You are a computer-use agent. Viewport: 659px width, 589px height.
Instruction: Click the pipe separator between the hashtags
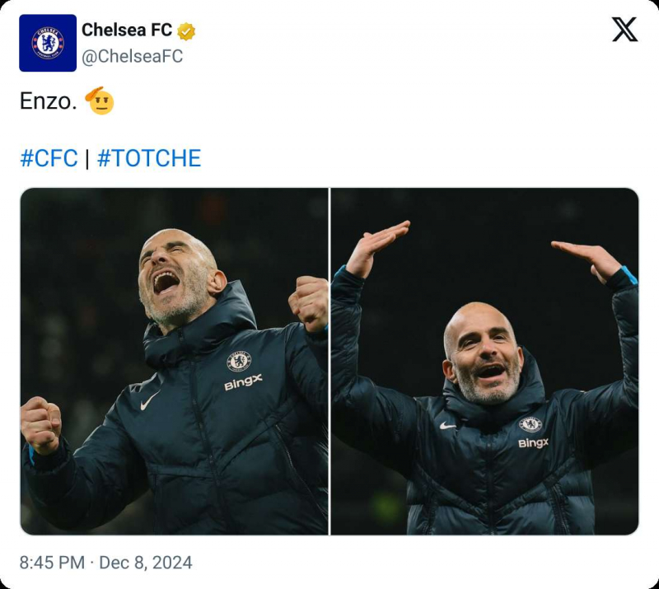point(87,158)
